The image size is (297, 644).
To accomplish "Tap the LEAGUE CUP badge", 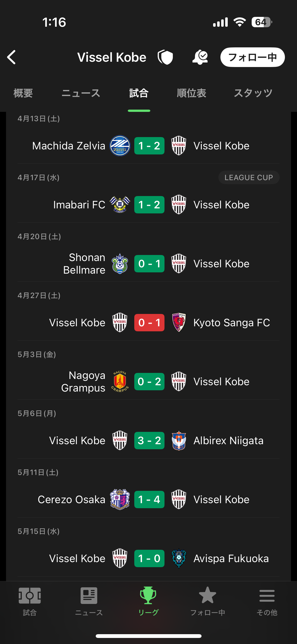I will (x=249, y=177).
